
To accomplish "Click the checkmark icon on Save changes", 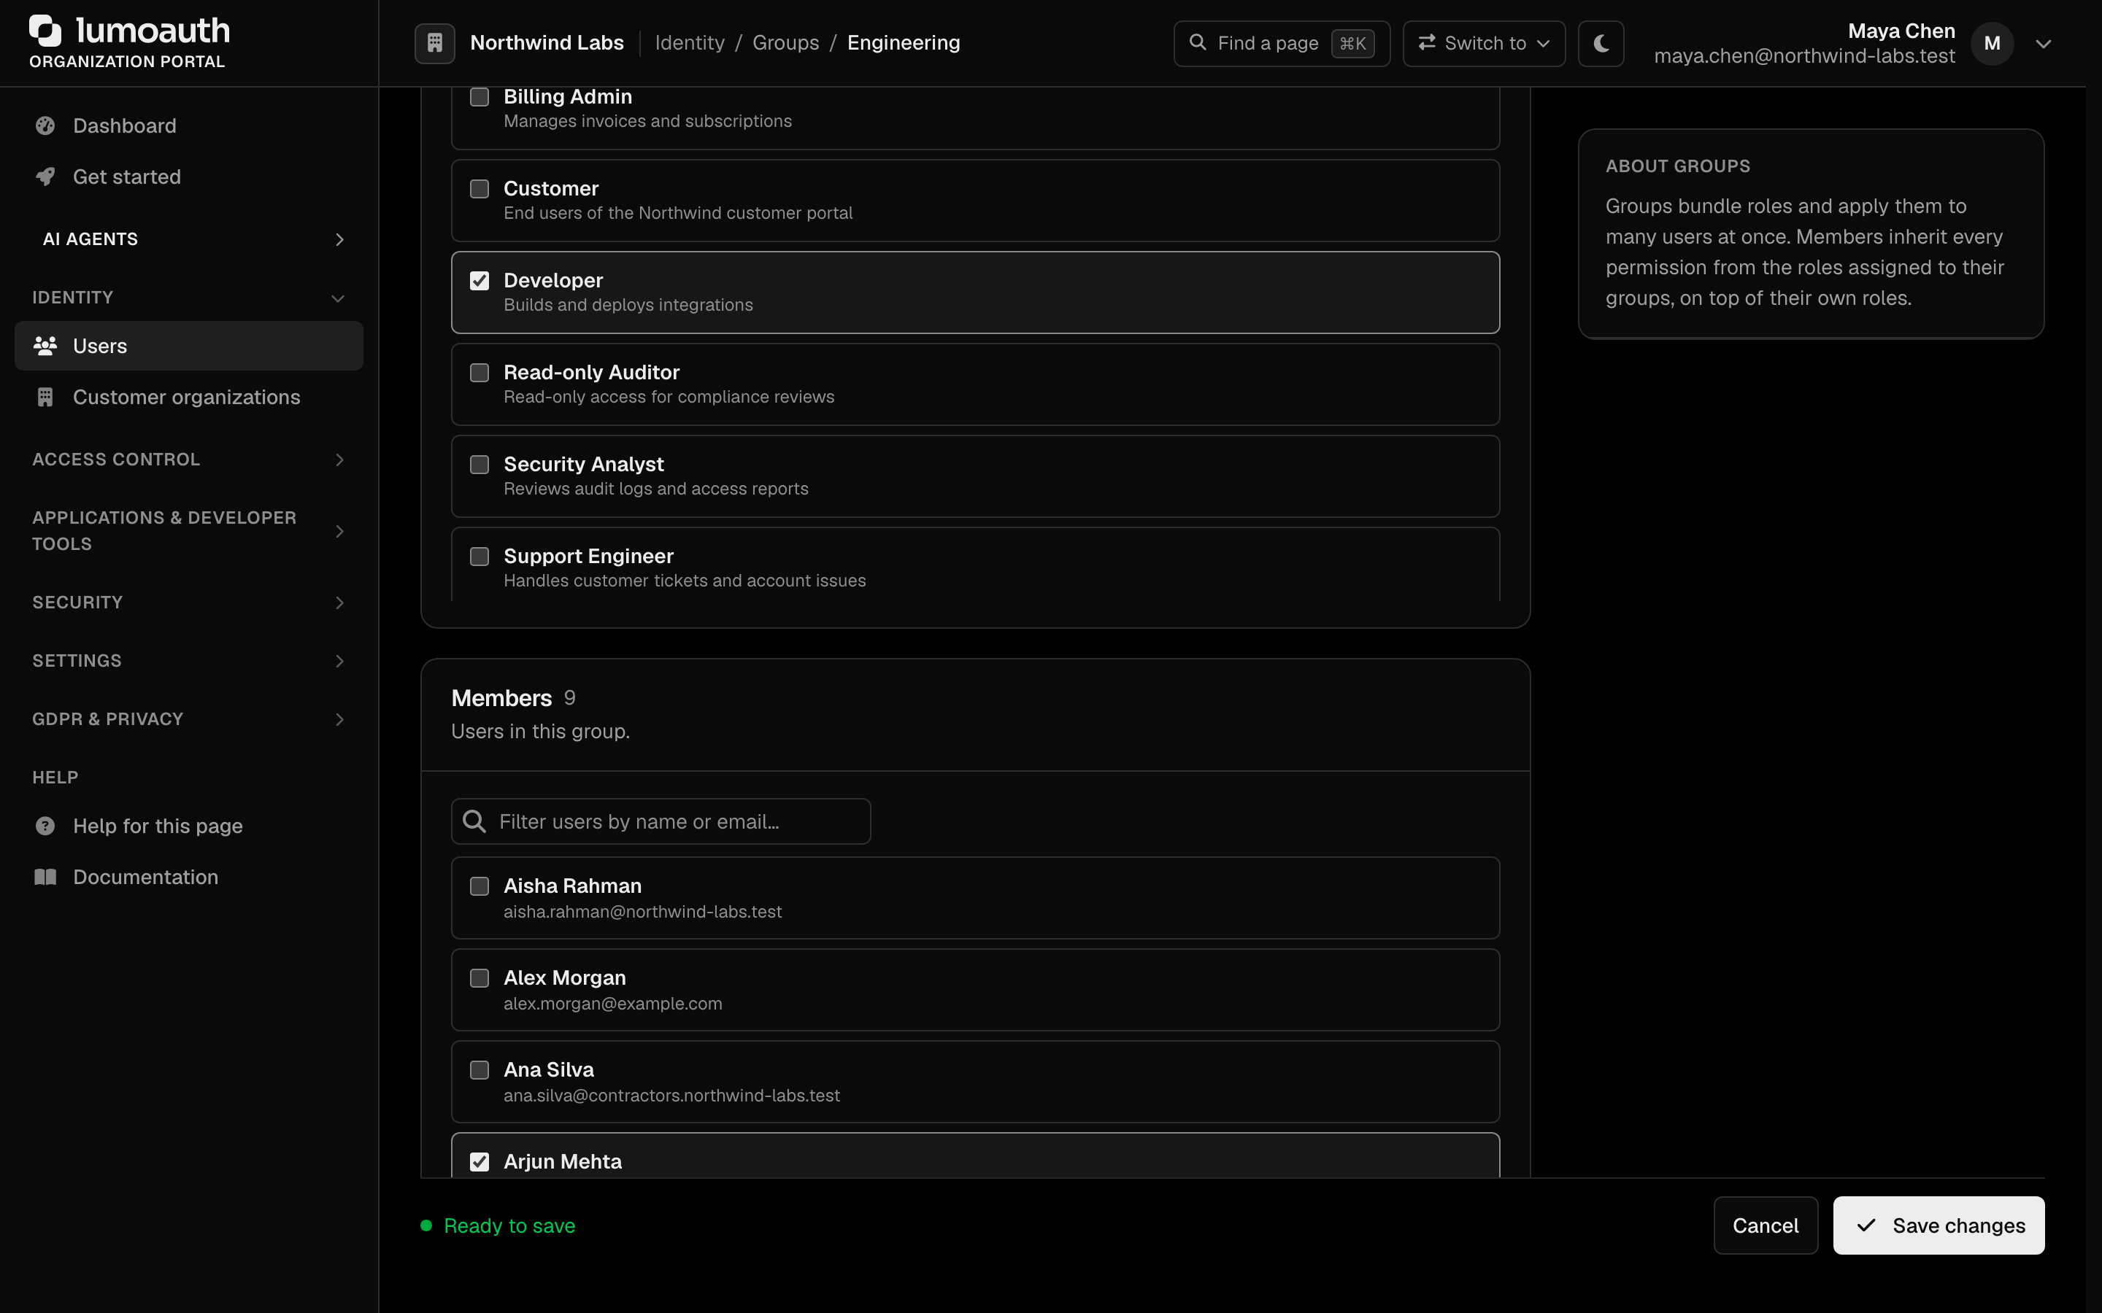I will point(1866,1225).
